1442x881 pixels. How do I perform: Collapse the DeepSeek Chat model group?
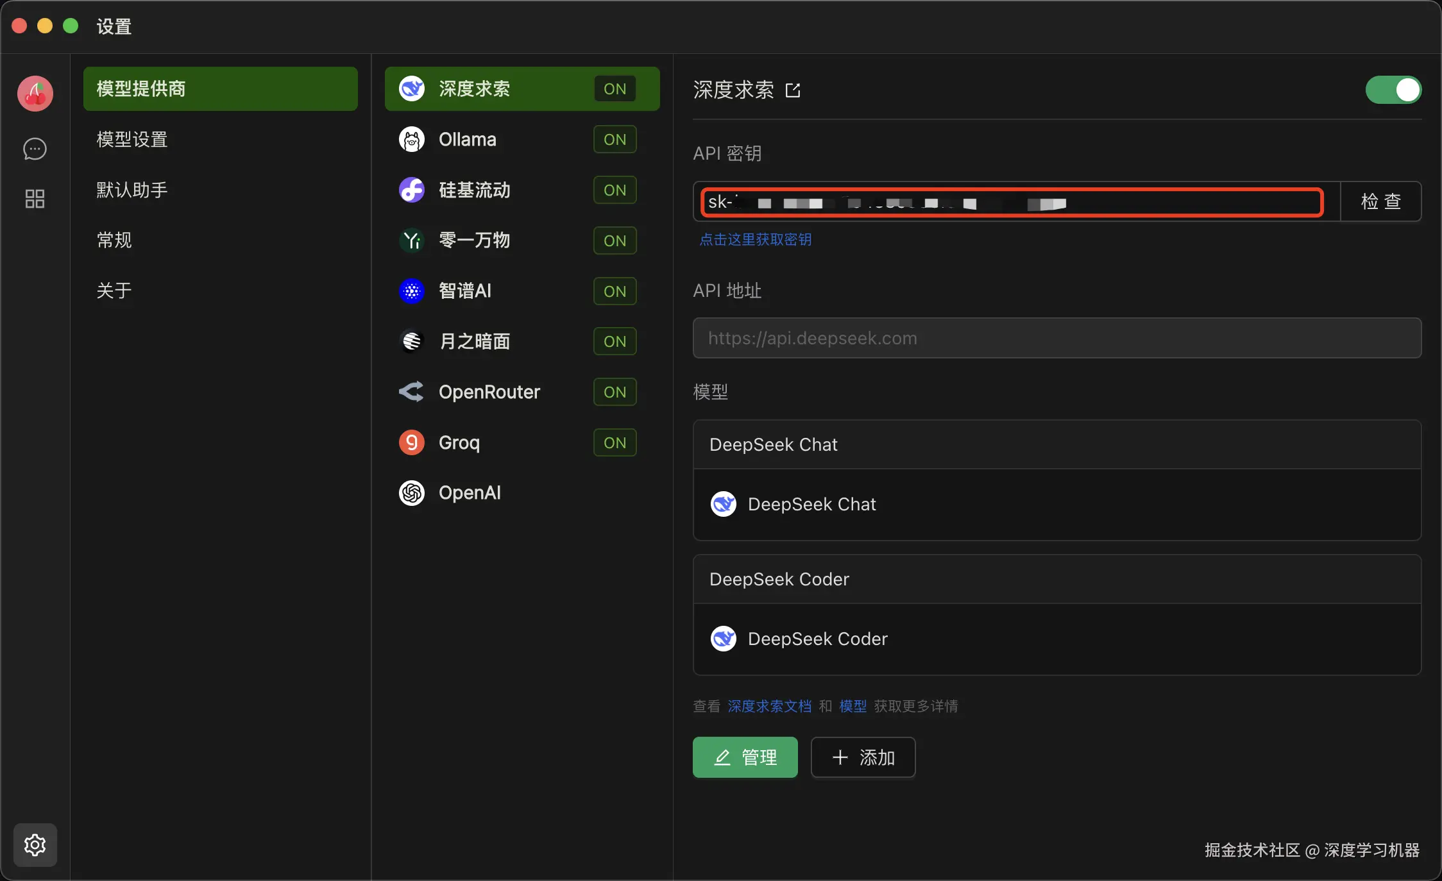pos(773,444)
